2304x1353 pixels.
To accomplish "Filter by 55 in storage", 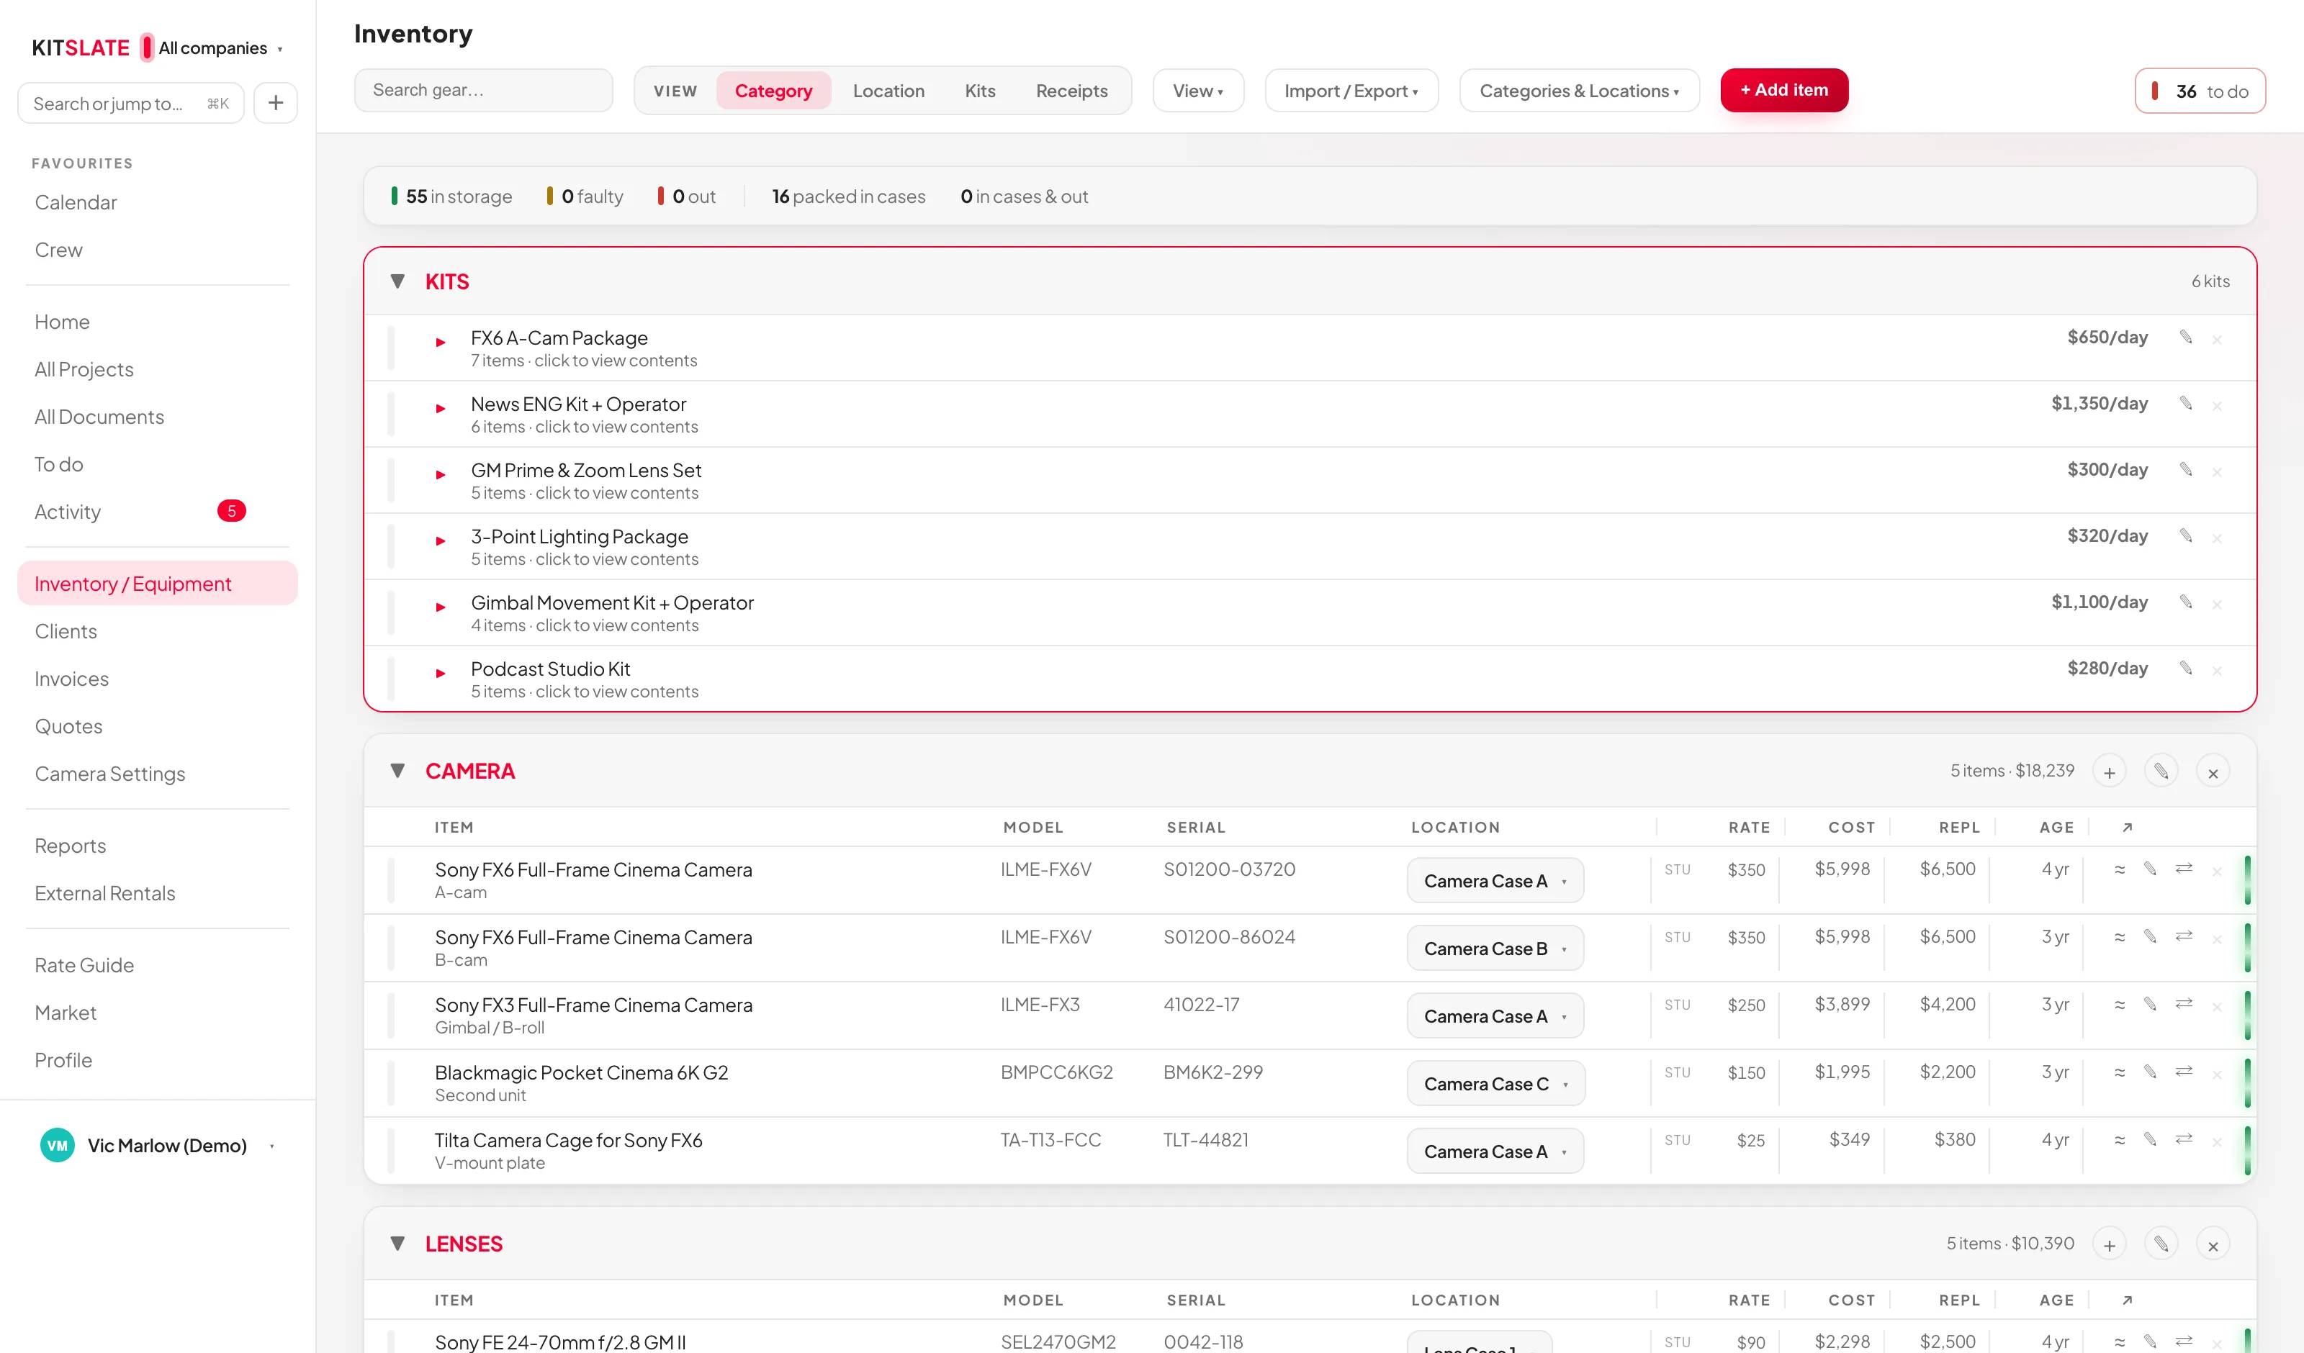I will point(451,196).
